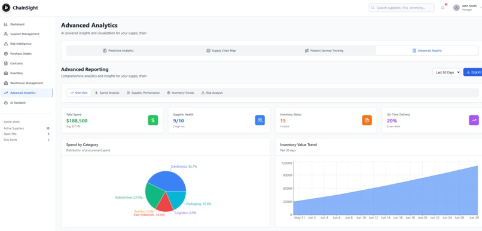Click the green Automotive pie slice
Screen dimensions: 482x231
pyautogui.click(x=154, y=196)
